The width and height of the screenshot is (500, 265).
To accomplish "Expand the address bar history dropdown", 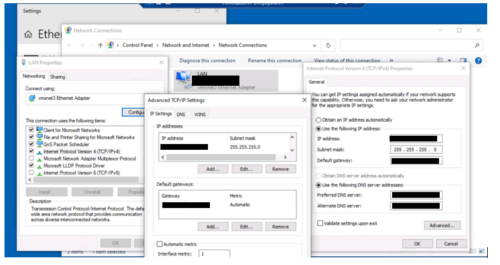I will coord(318,45).
